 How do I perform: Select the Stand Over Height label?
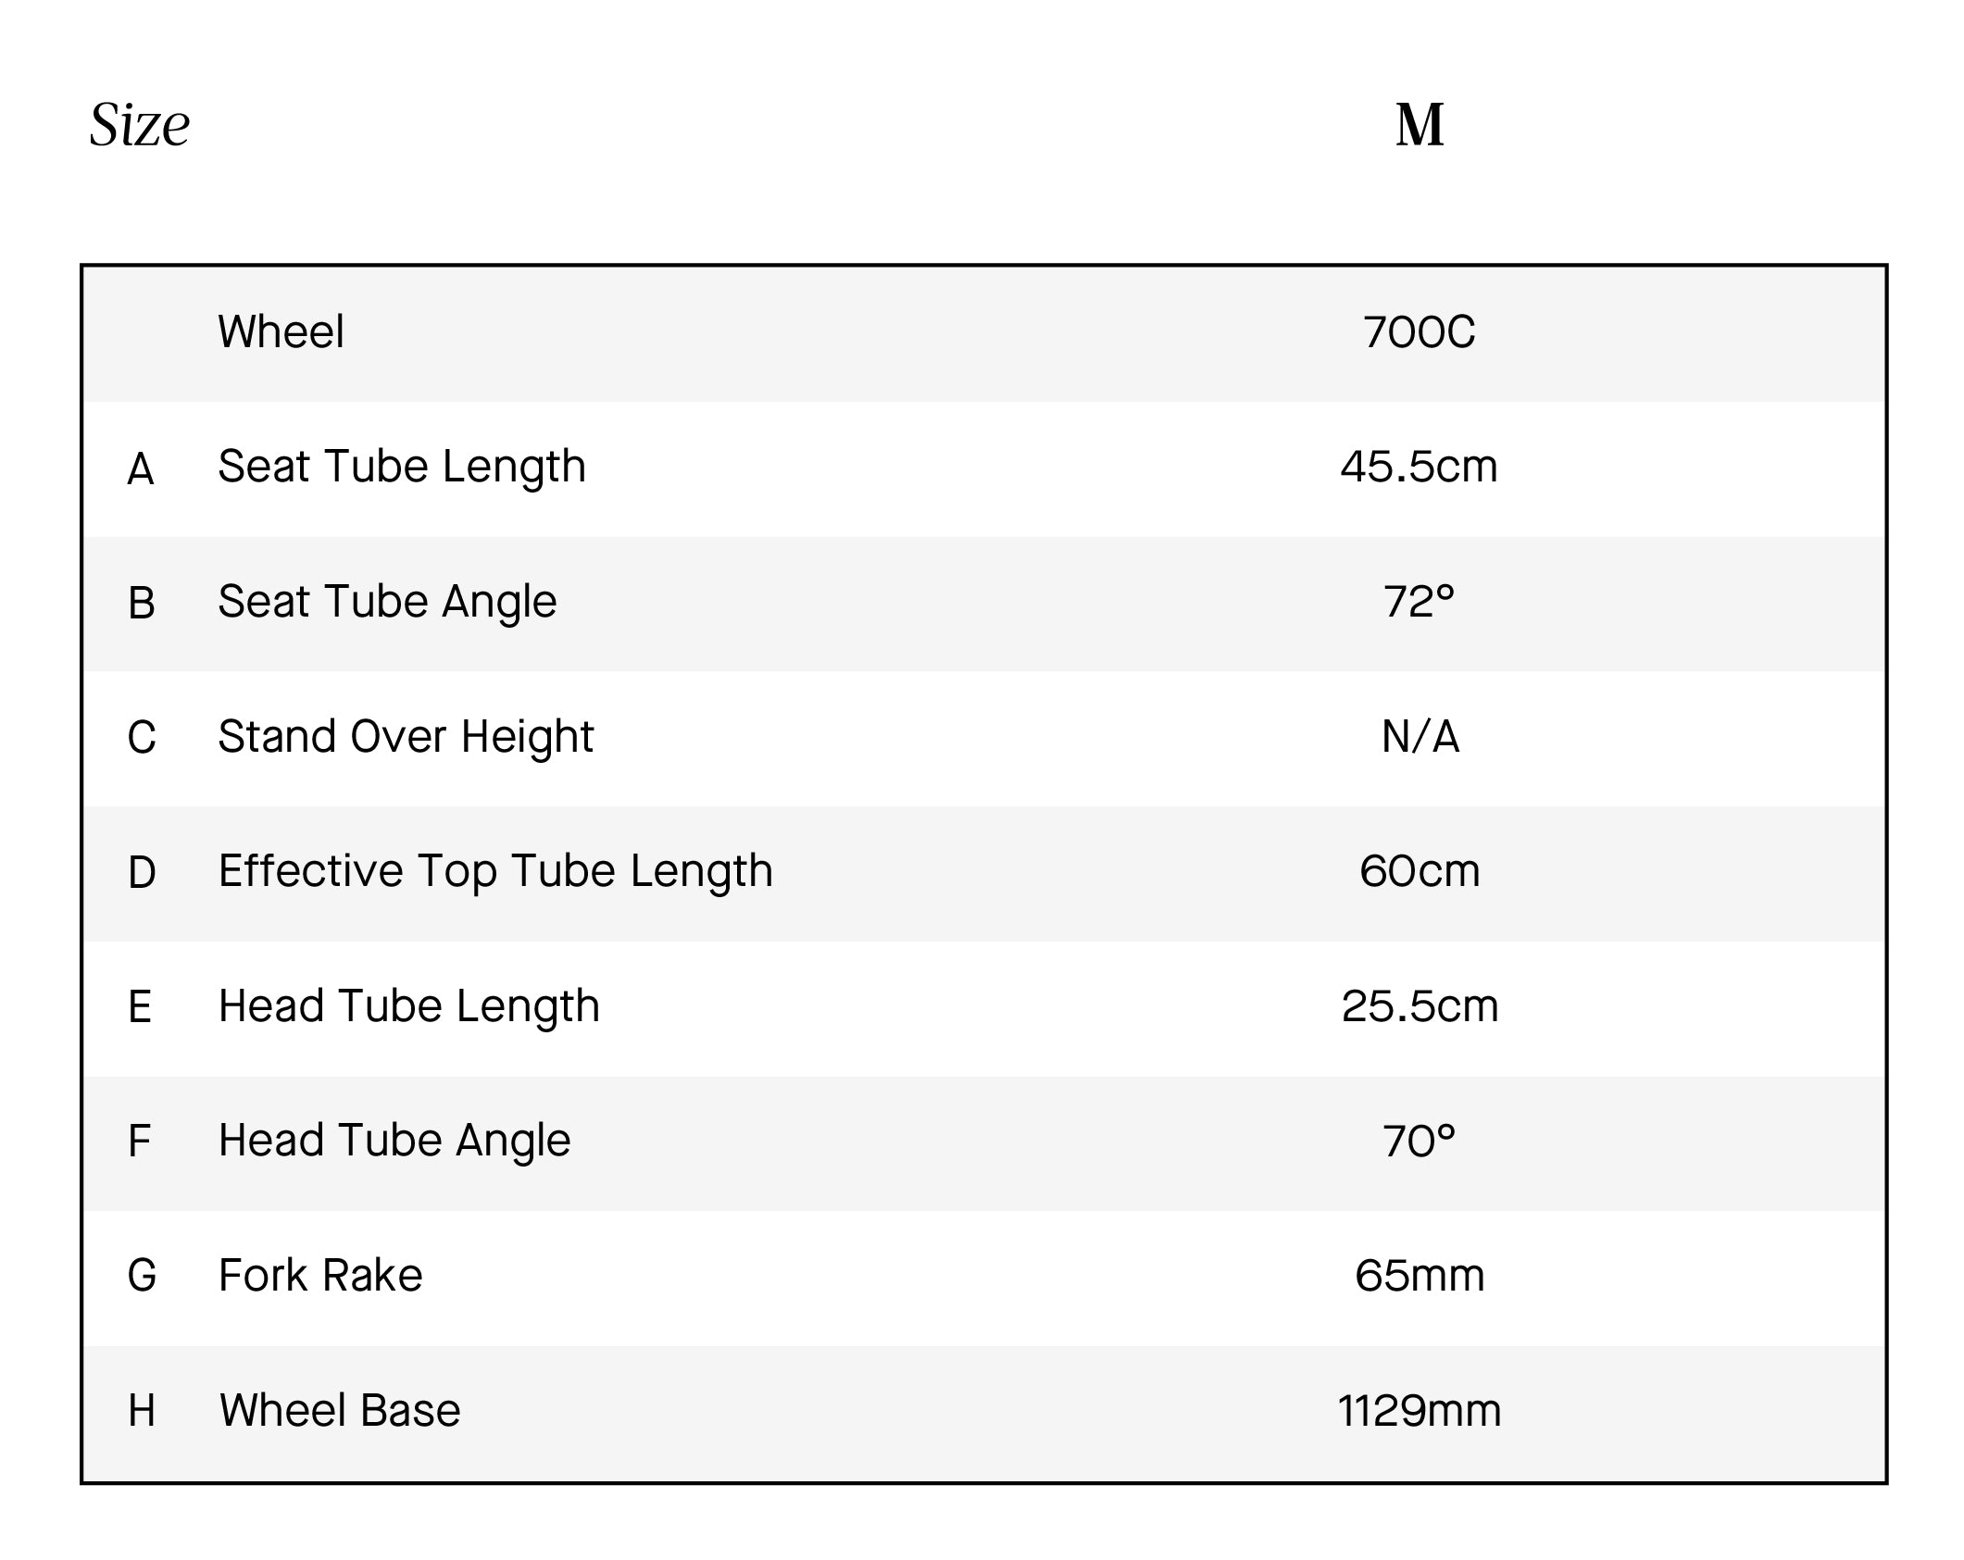pyautogui.click(x=406, y=738)
